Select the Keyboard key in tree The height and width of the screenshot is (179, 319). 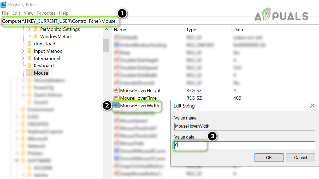44,66
